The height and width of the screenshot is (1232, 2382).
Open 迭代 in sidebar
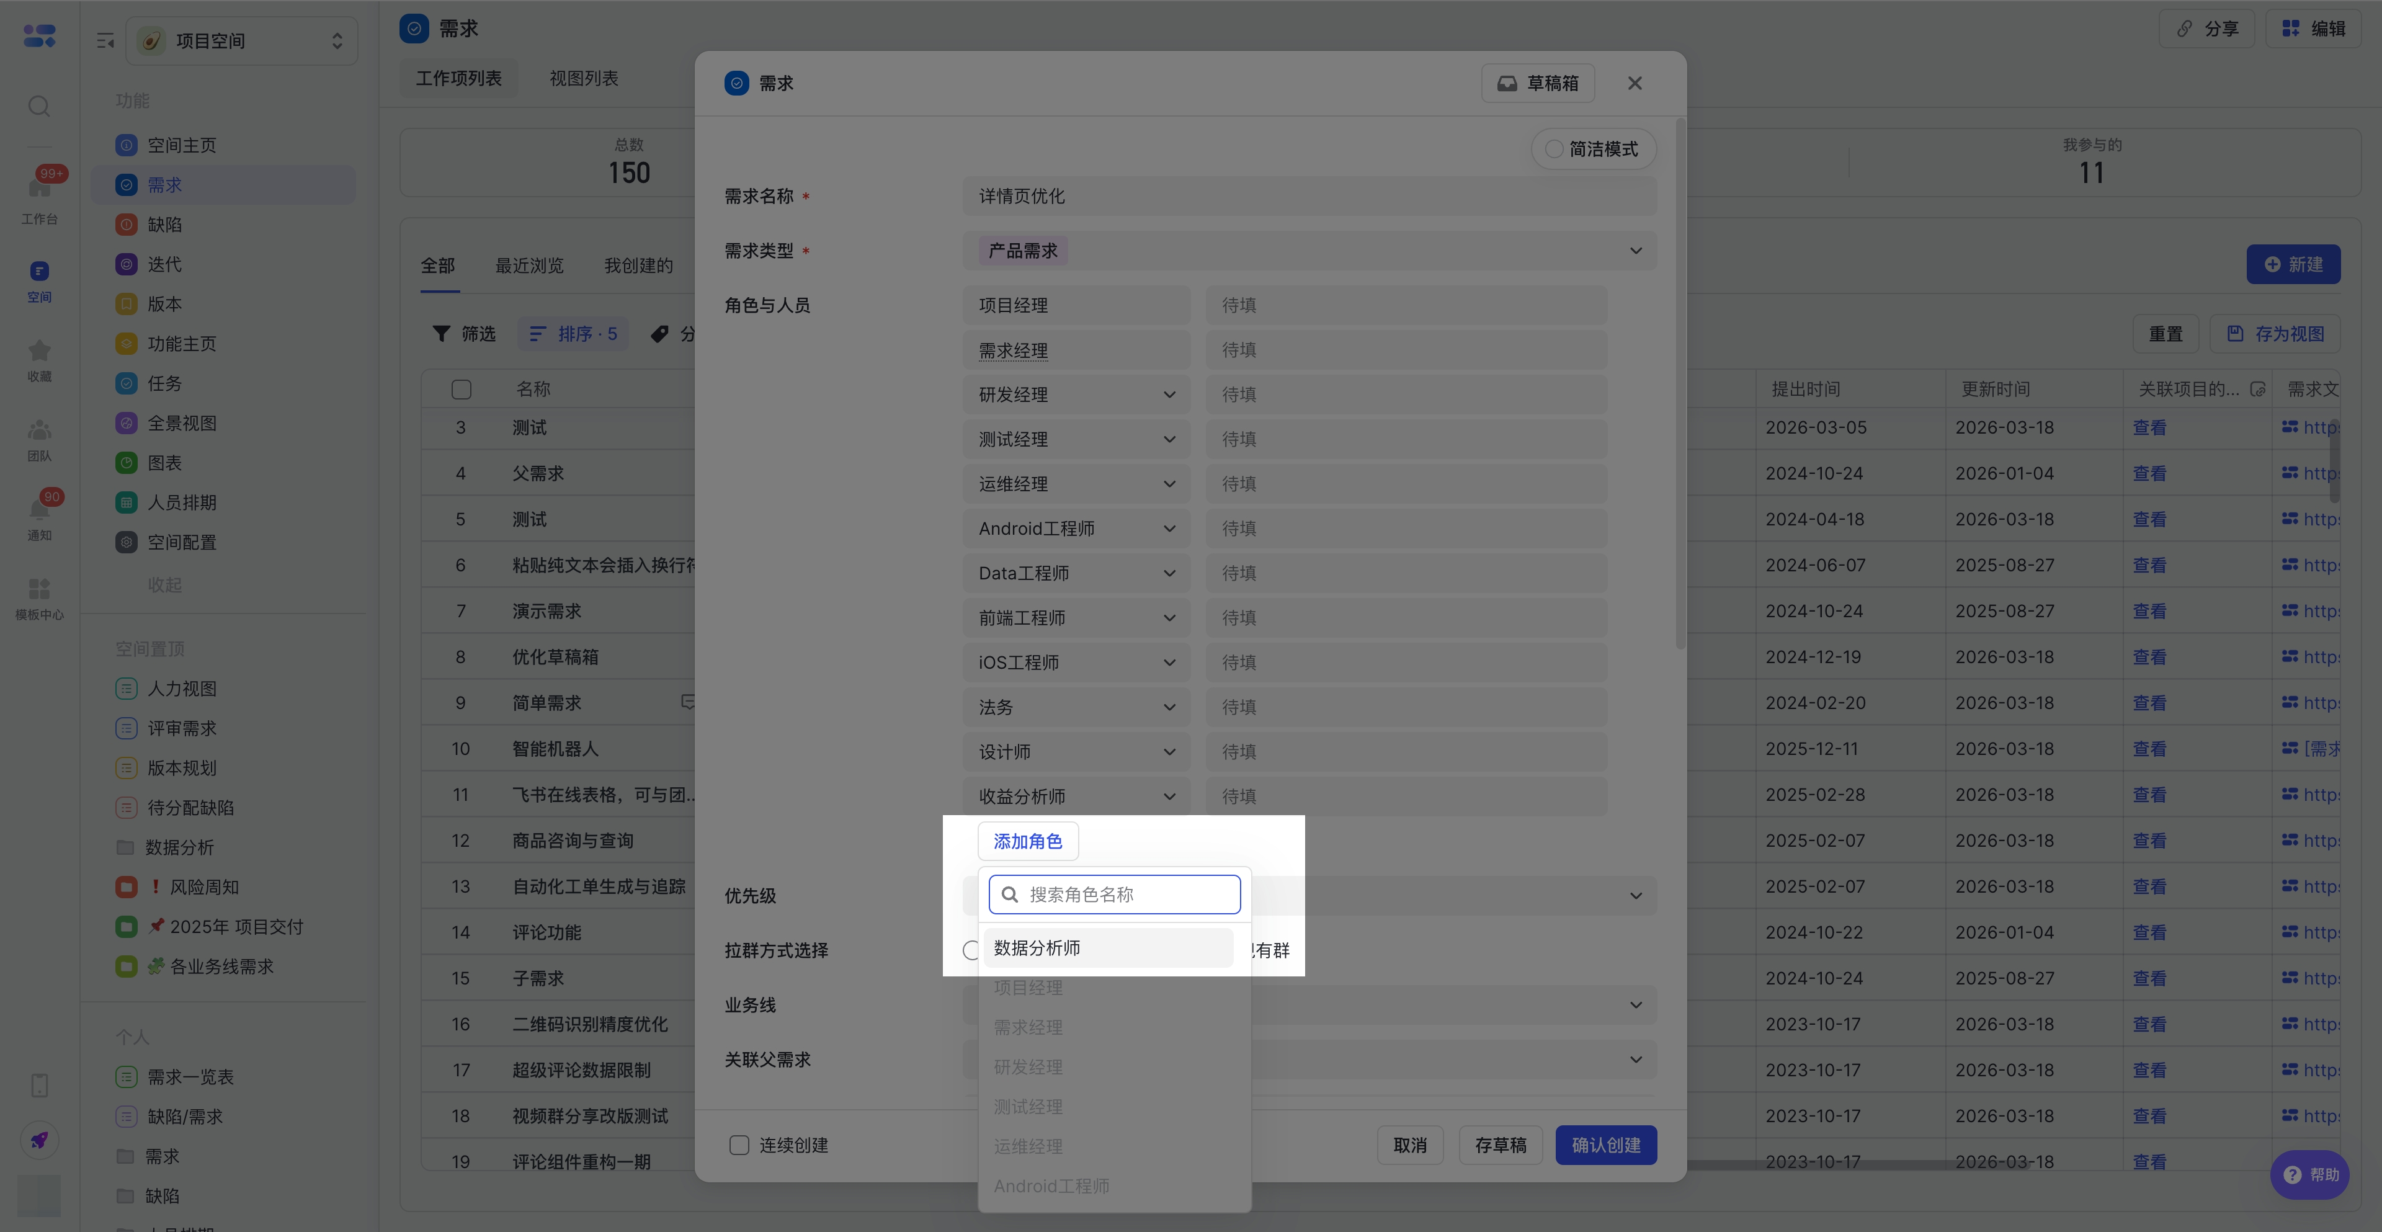click(224, 264)
